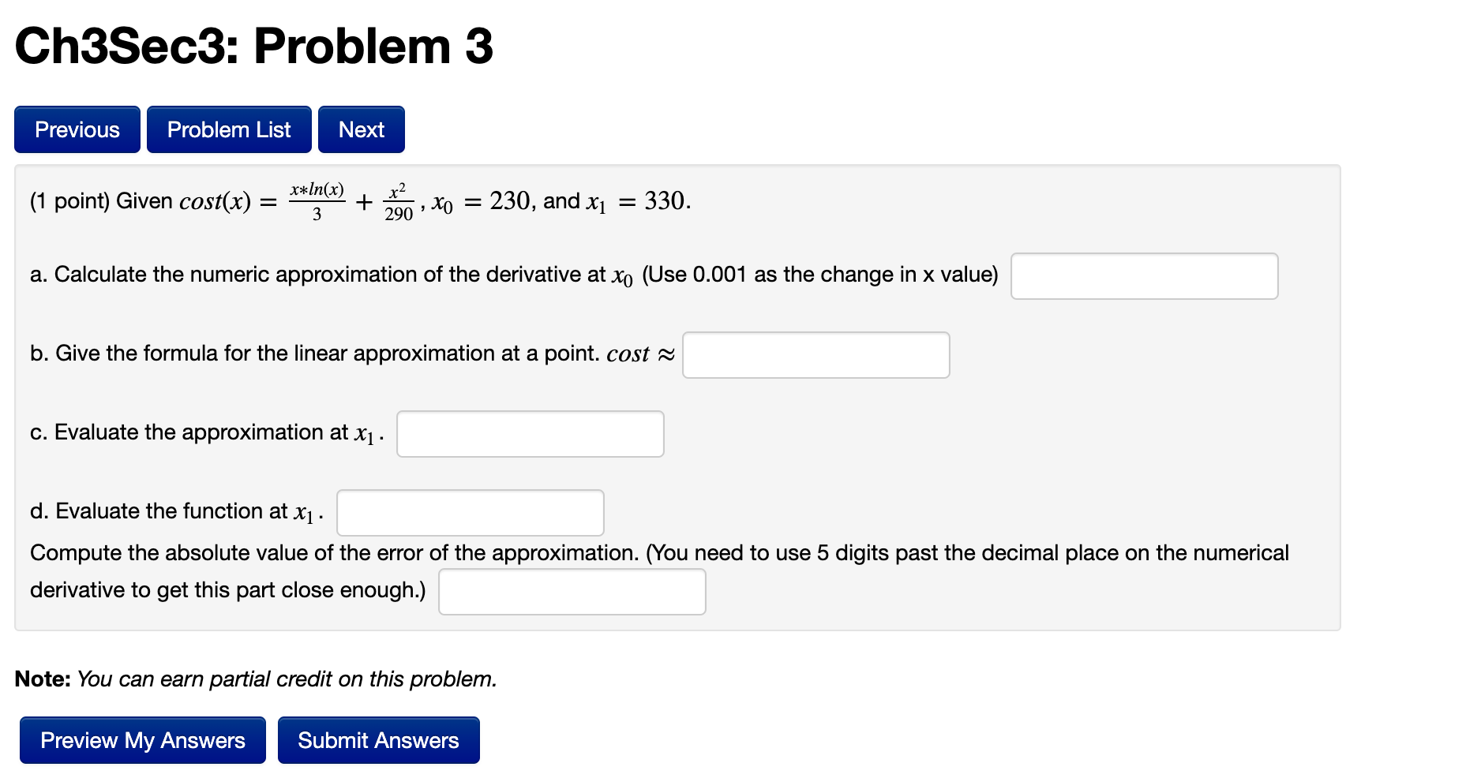Image resolution: width=1481 pixels, height=778 pixels.
Task: Select the partial credit note text
Action: coord(256,679)
